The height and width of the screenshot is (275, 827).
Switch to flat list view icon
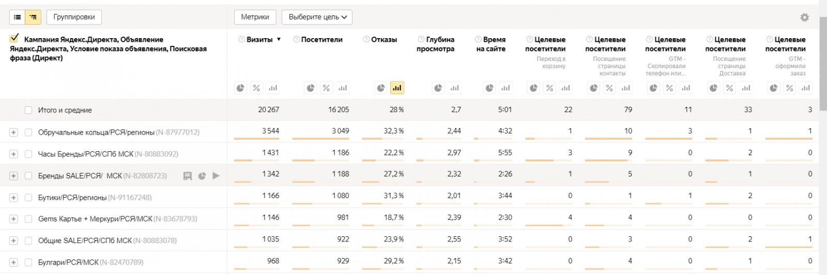point(18,17)
